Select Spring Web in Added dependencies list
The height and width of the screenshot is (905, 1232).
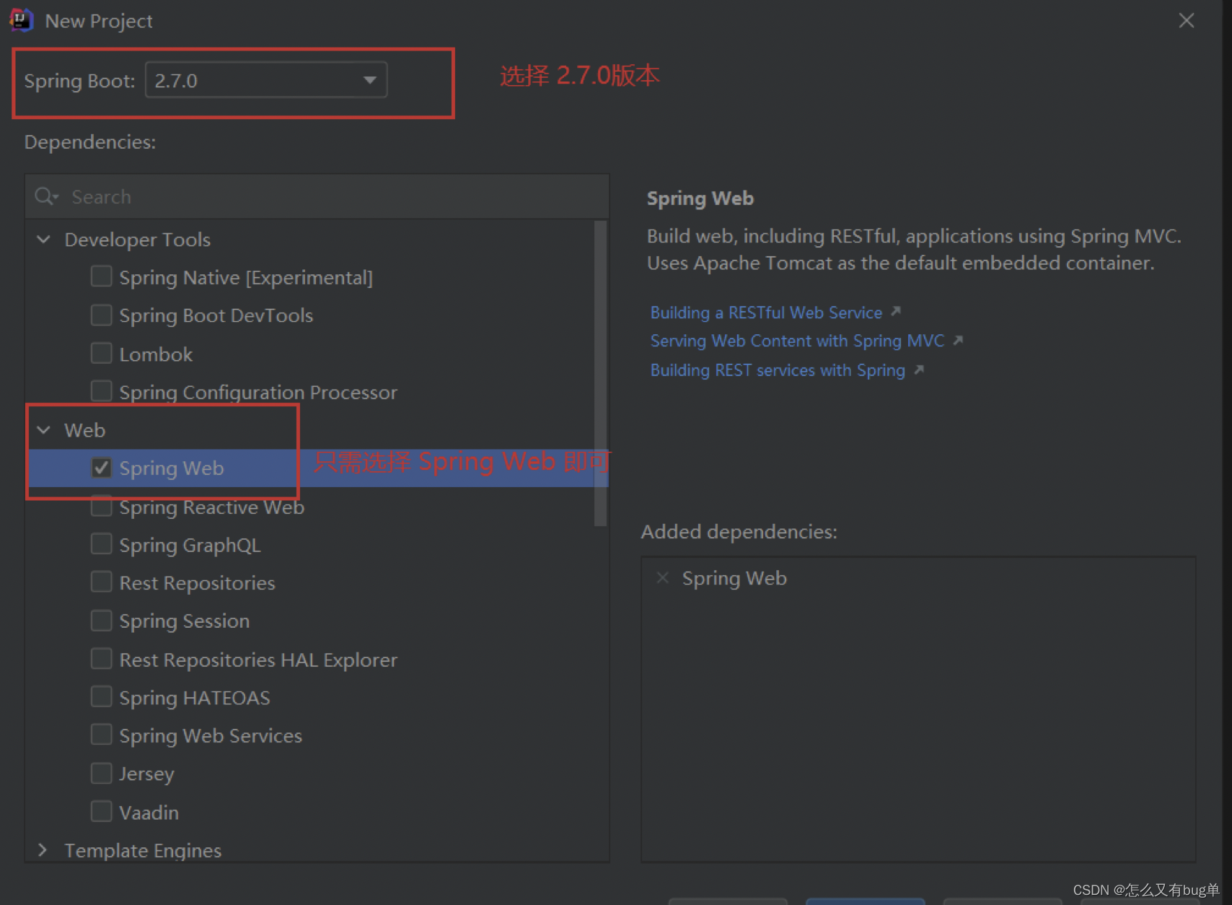(734, 578)
